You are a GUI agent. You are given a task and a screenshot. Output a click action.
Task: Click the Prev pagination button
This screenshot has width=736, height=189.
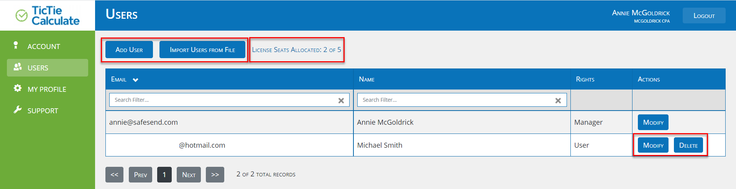[140, 174]
